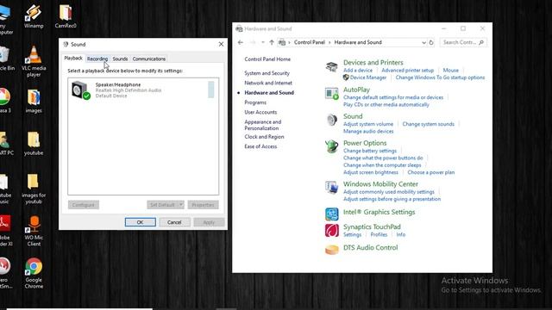Click the Power Options battery icon
This screenshot has height=310, width=552.
coord(331,146)
